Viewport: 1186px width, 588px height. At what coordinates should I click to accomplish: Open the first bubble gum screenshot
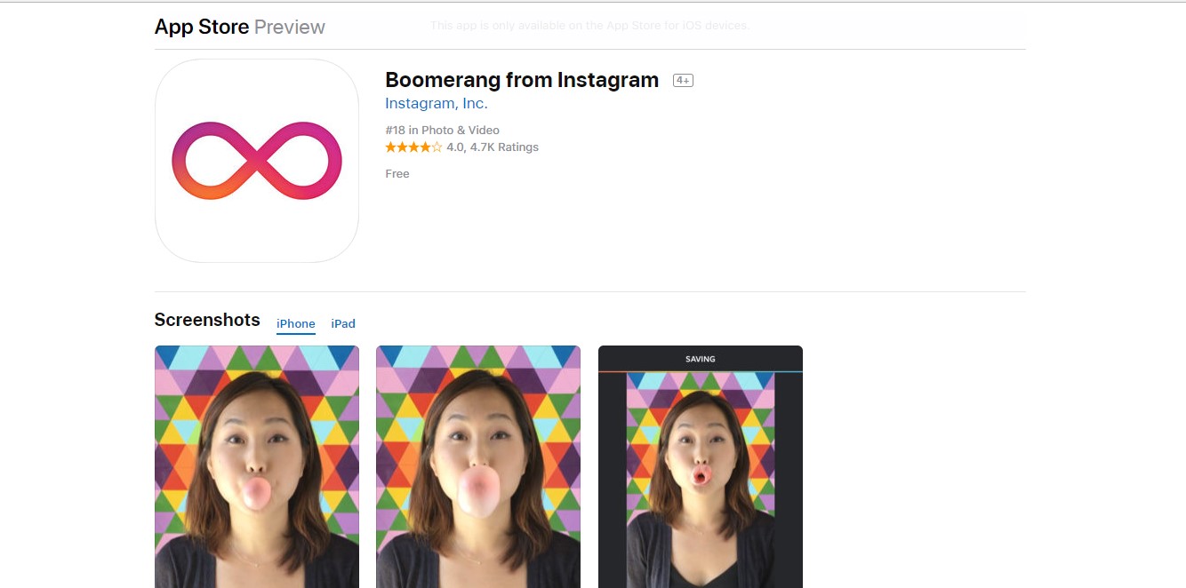pos(257,466)
